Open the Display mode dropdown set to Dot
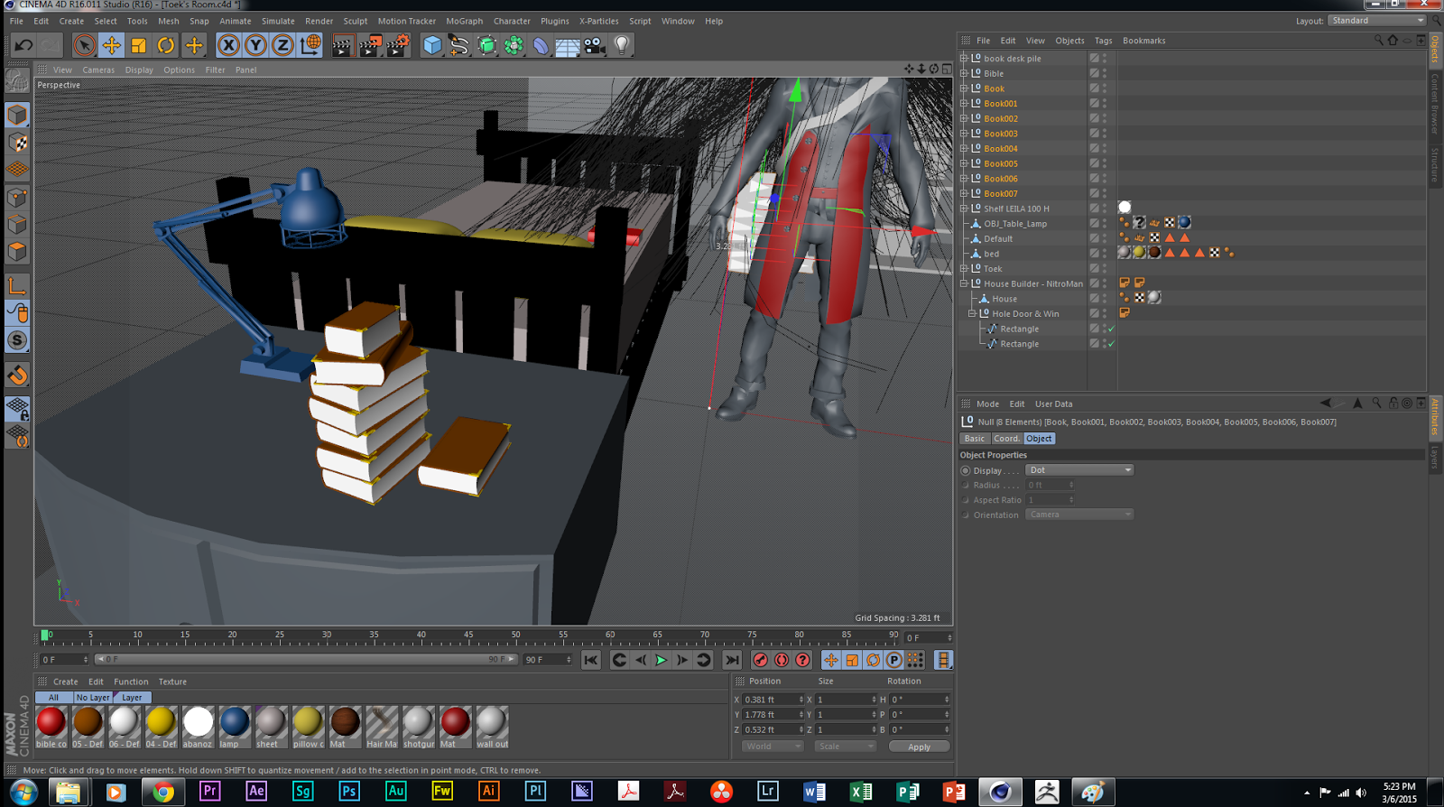The width and height of the screenshot is (1444, 807). pyautogui.click(x=1079, y=470)
